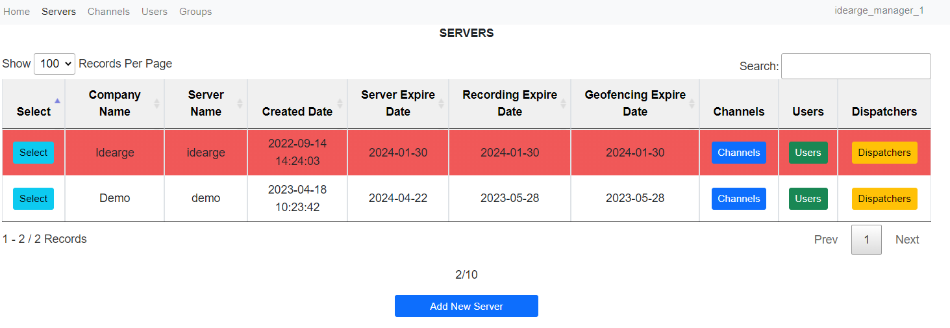Open Records Per Page dropdown
Screen dimensions: 950x328
[x=55, y=64]
